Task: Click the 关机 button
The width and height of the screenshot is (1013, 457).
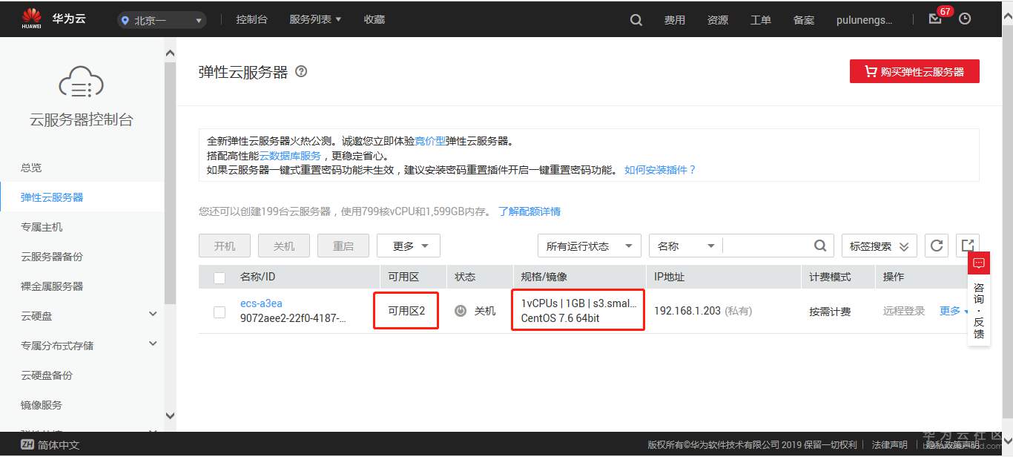Action: (x=284, y=246)
